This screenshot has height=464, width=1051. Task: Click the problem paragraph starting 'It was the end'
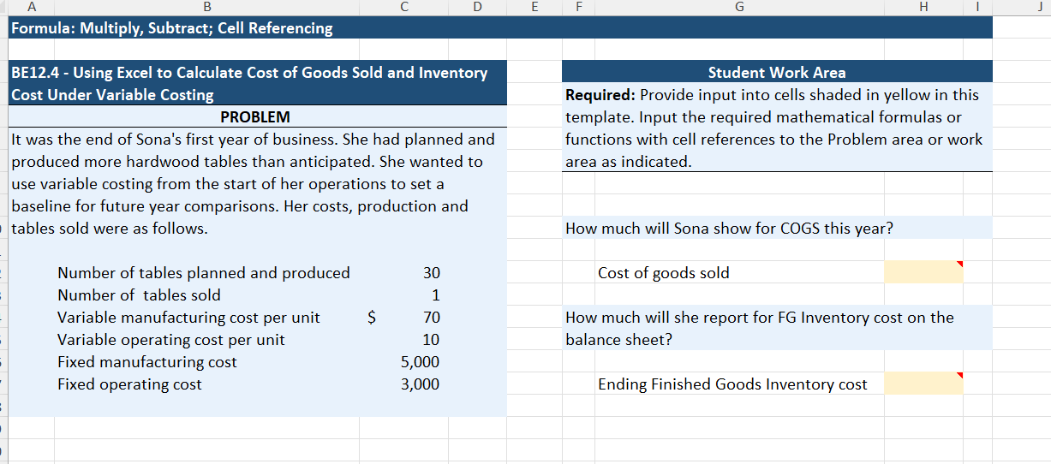click(253, 183)
